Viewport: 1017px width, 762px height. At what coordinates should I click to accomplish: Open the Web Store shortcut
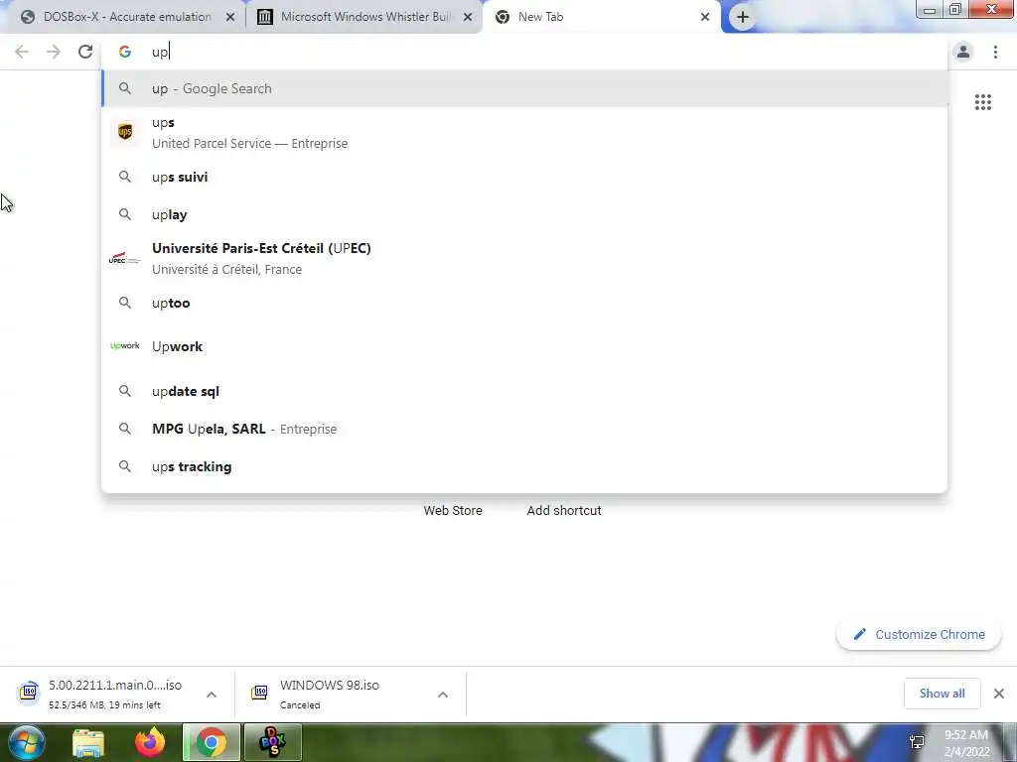[453, 511]
